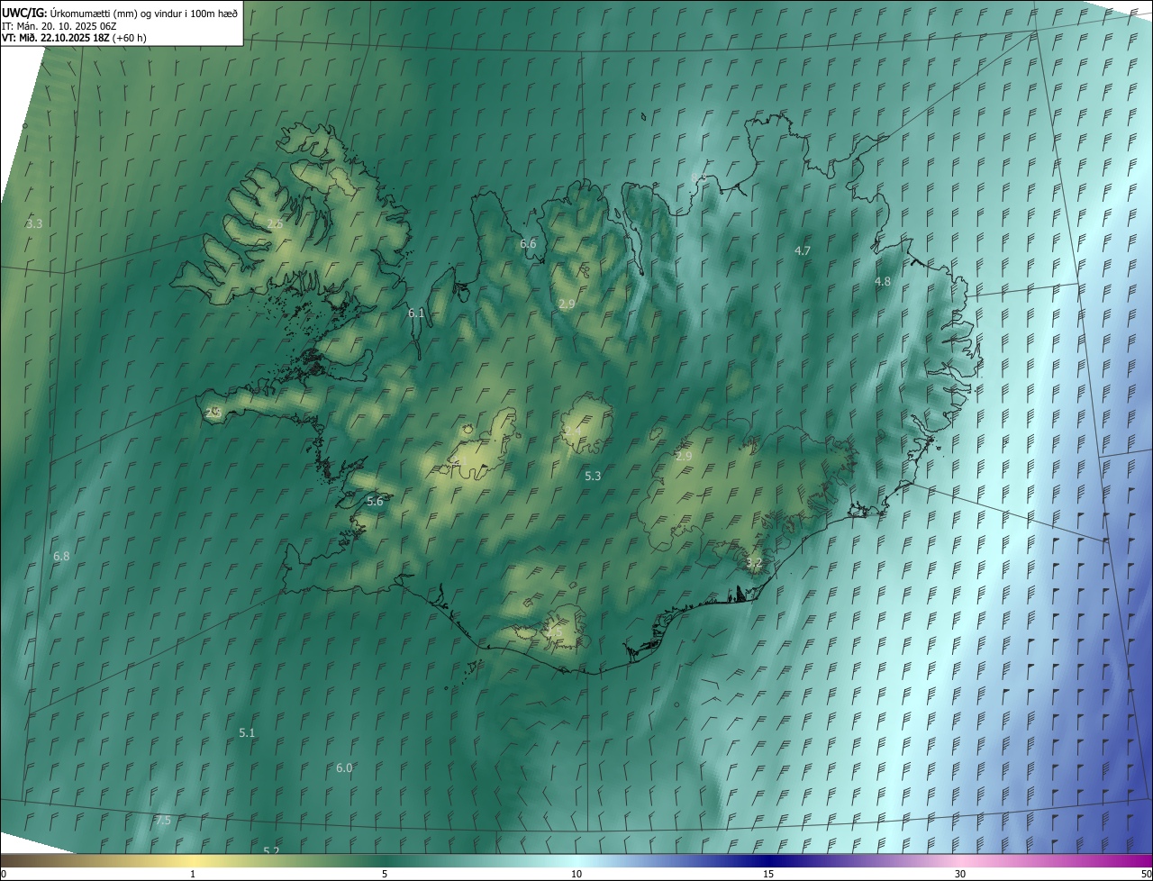Viewport: 1153px width, 881px height.
Task: Click the 6.1 value label on the map
Action: (x=415, y=313)
